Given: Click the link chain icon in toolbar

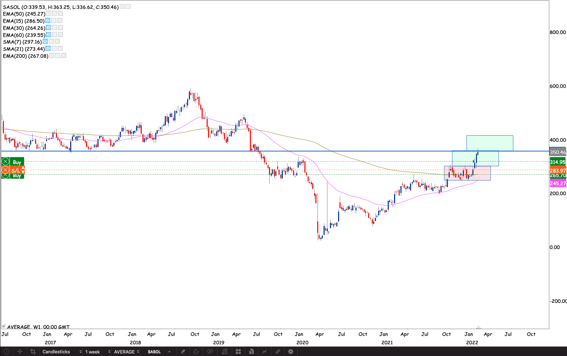Looking at the screenshot, I should (x=278, y=352).
